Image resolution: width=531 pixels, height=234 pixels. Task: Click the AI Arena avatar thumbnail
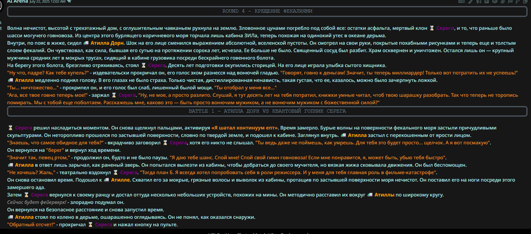coord(1,6)
